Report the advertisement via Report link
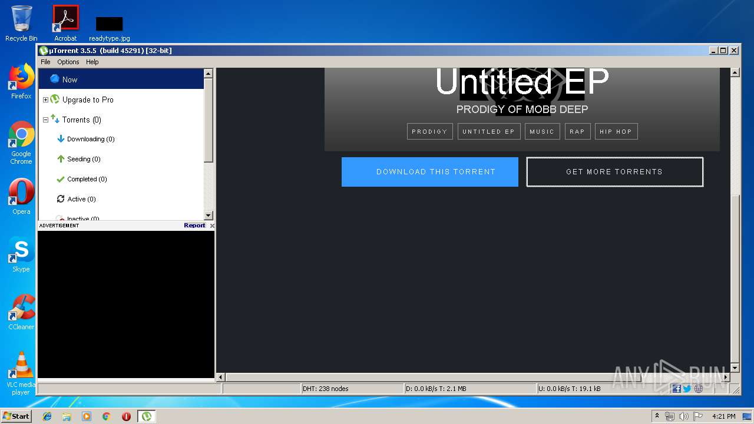The width and height of the screenshot is (754, 424). (x=194, y=226)
